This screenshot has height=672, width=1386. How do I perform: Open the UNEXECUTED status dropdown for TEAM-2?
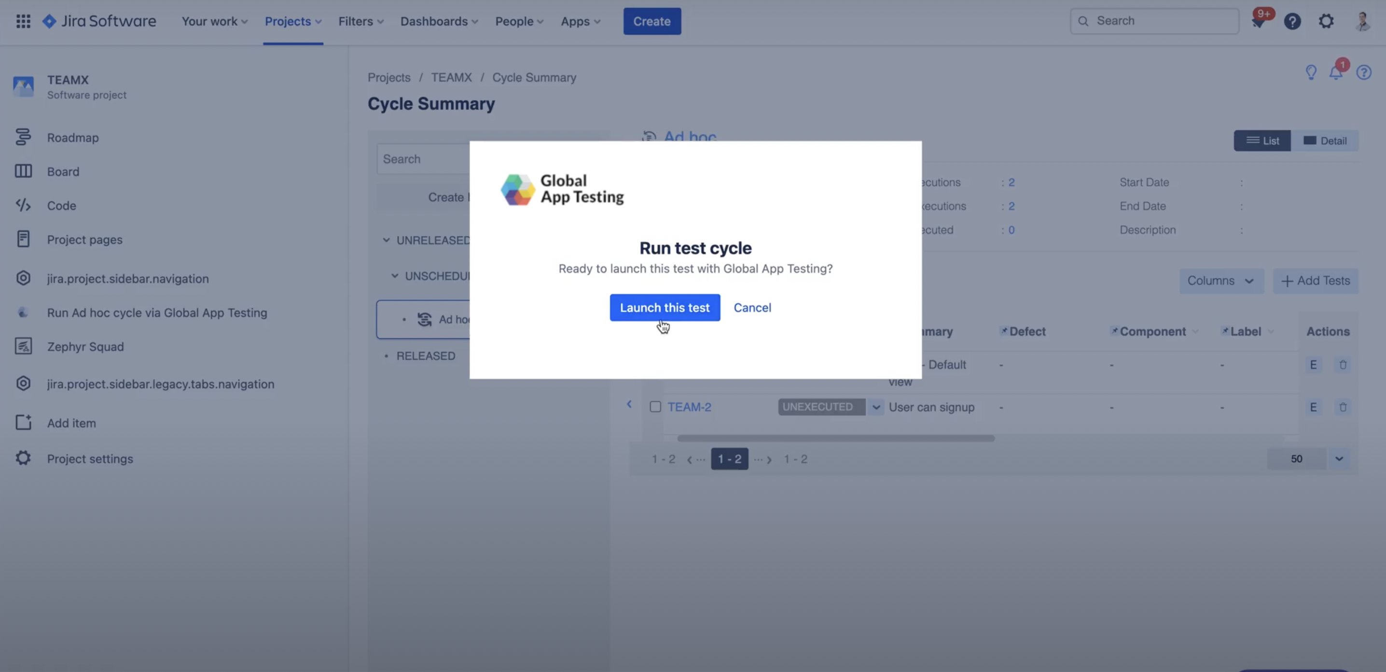tap(876, 407)
